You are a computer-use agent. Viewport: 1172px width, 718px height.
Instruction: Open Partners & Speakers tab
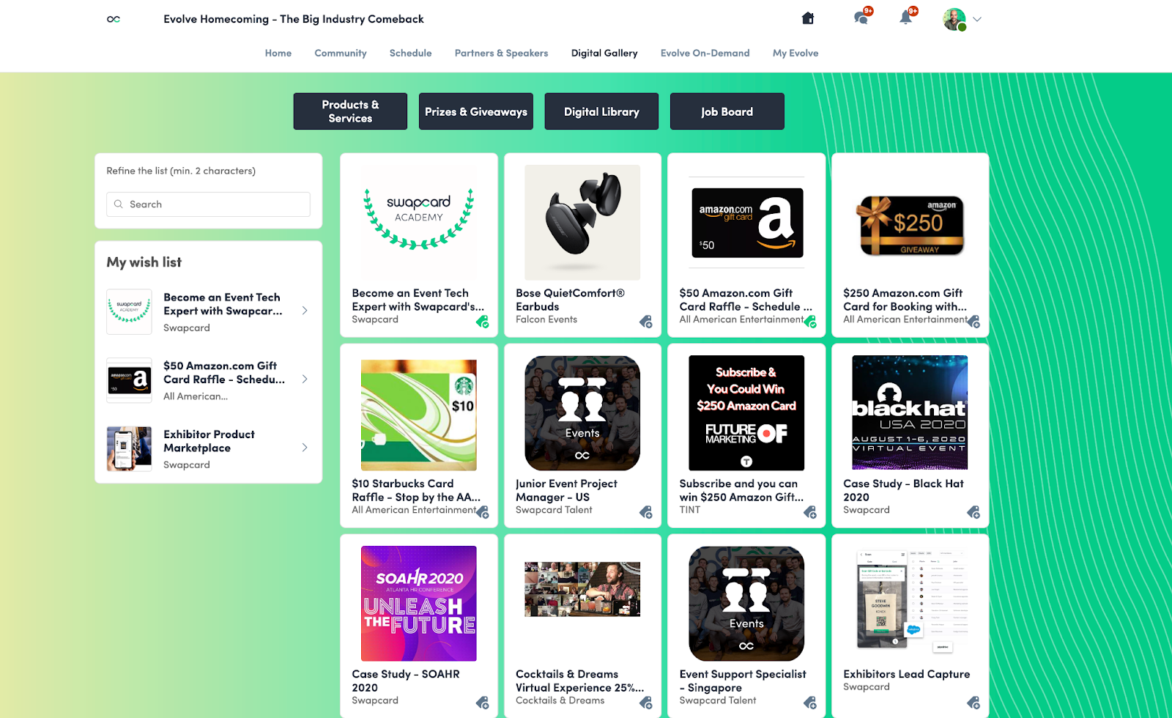[501, 53]
